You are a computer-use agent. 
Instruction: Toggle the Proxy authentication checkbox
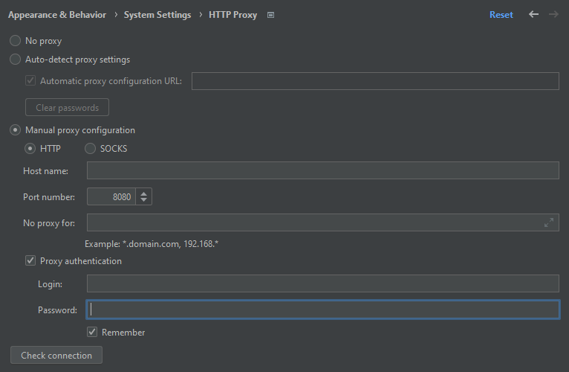click(30, 261)
